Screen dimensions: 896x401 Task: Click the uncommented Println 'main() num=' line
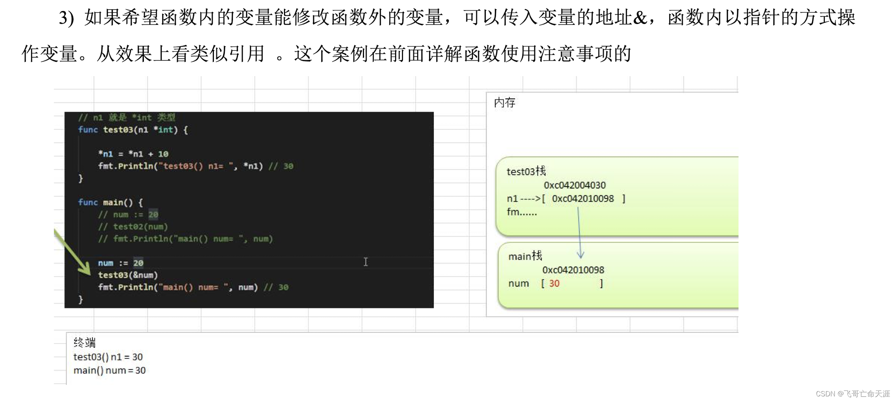[x=193, y=287]
